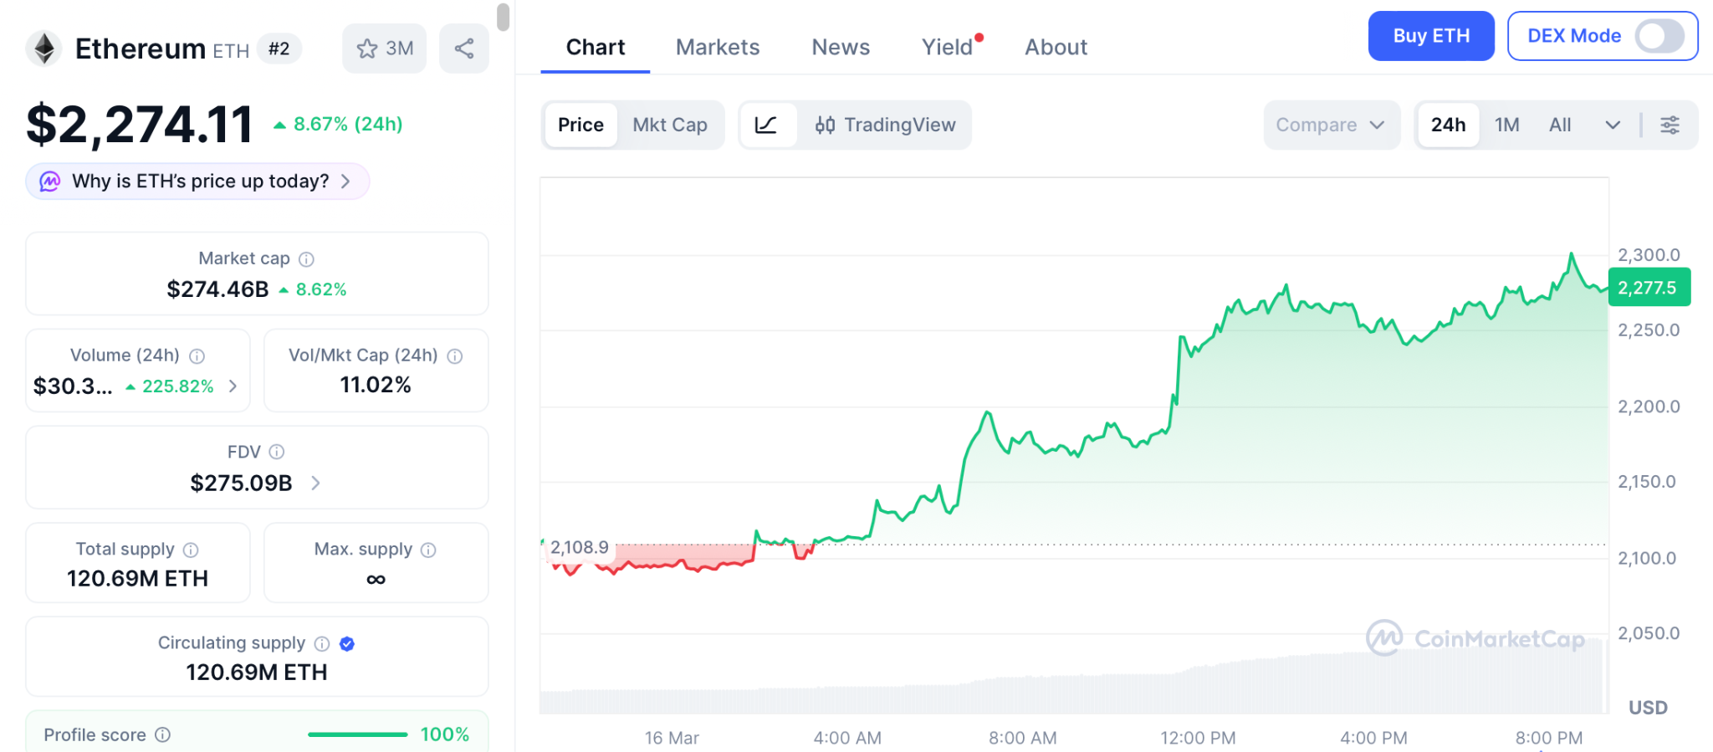Click the Market cap info icon

(307, 259)
